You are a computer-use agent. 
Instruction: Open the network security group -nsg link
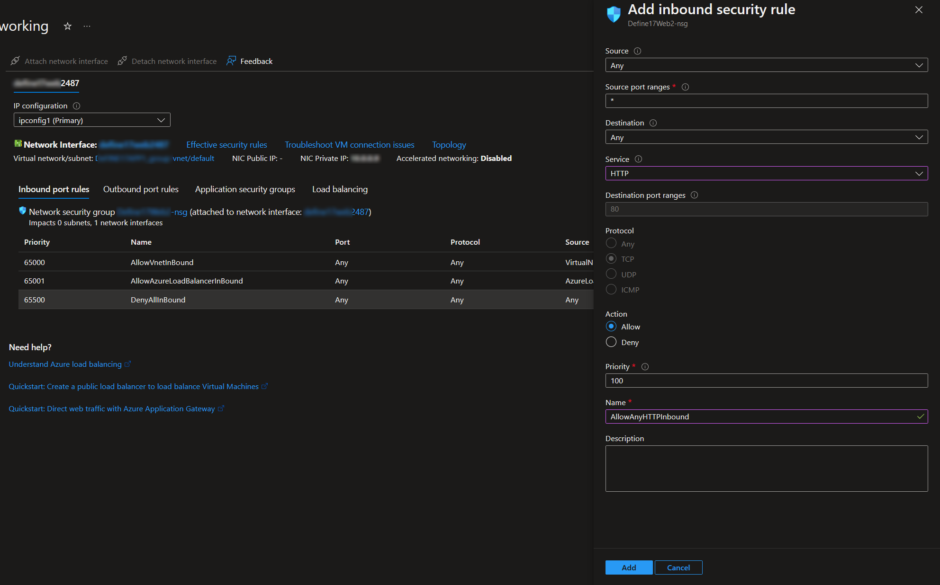pyautogui.click(x=152, y=212)
